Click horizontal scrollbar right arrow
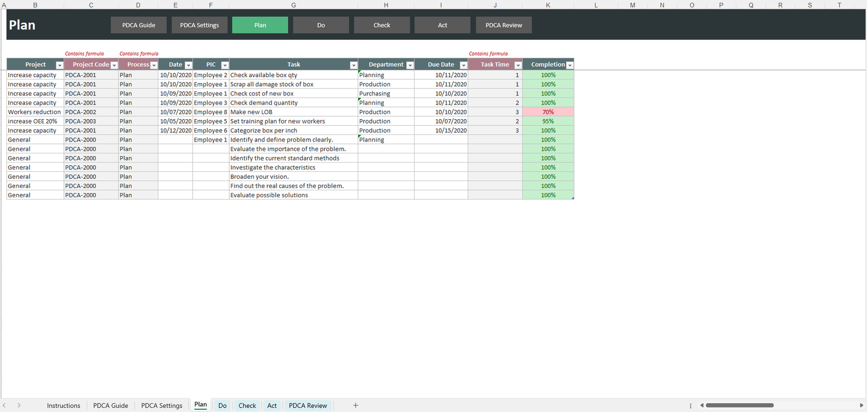This screenshot has width=867, height=412. pos(861,405)
